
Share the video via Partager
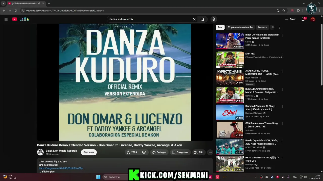[x=159, y=152]
